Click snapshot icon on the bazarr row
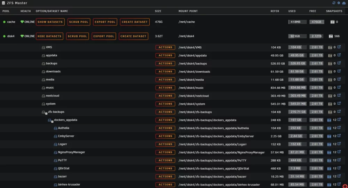 coord(329,177)
